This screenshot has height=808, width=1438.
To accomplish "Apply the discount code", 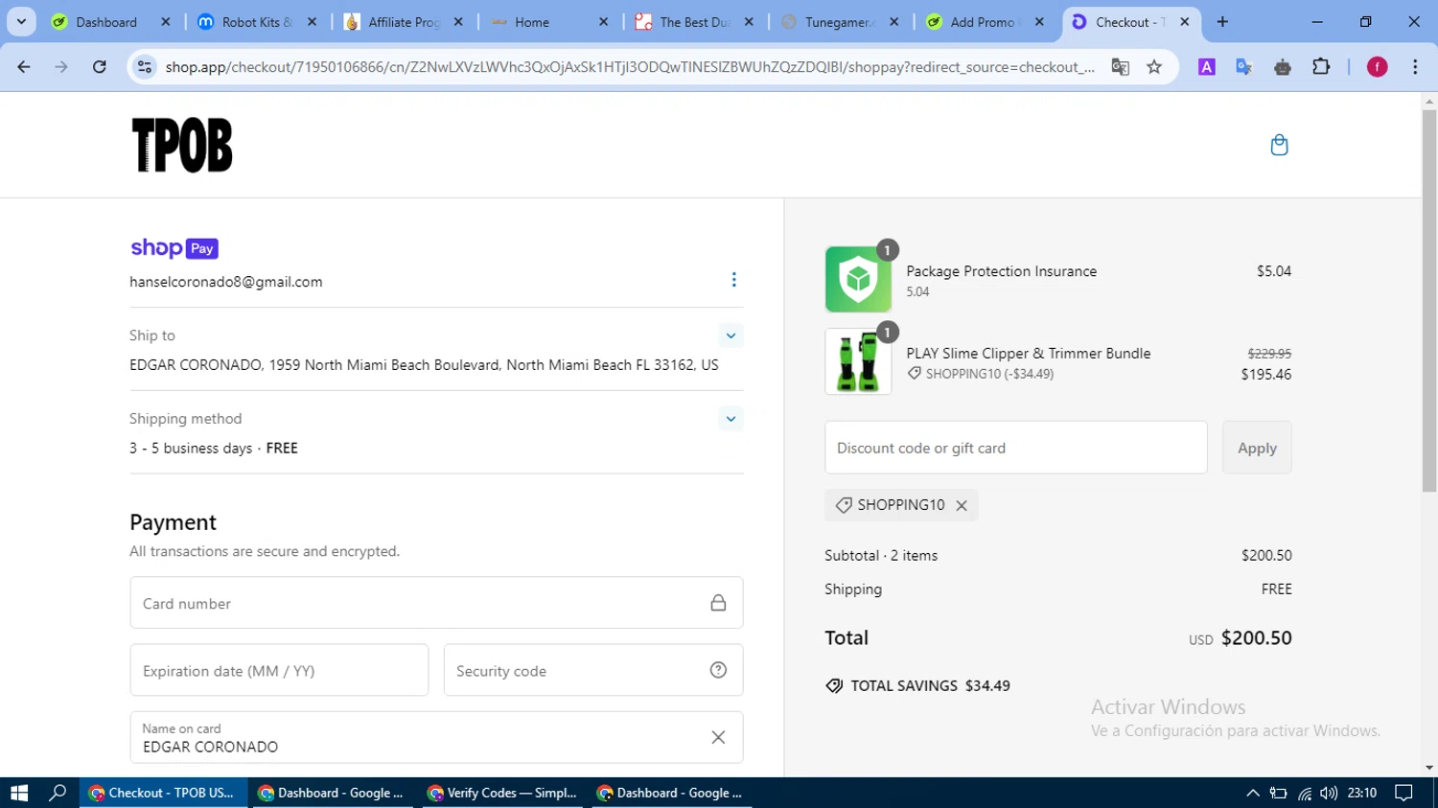I will click(x=1257, y=448).
